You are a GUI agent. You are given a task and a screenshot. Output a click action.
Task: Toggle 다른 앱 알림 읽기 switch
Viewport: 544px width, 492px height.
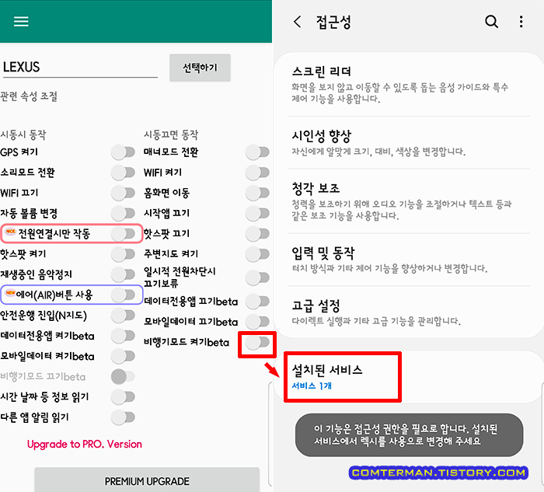click(123, 417)
